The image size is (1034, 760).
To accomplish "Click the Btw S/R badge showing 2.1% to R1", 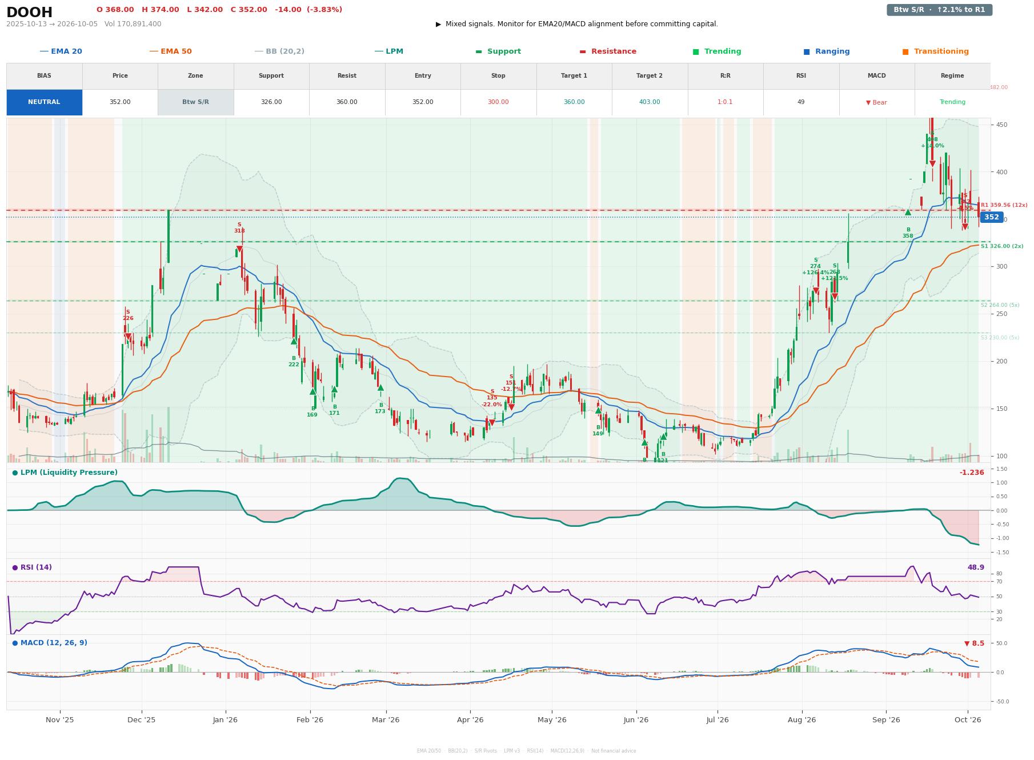I will pyautogui.click(x=939, y=10).
